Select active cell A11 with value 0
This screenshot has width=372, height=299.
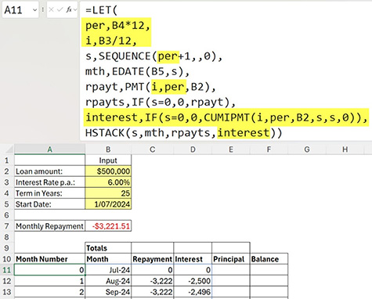49,270
